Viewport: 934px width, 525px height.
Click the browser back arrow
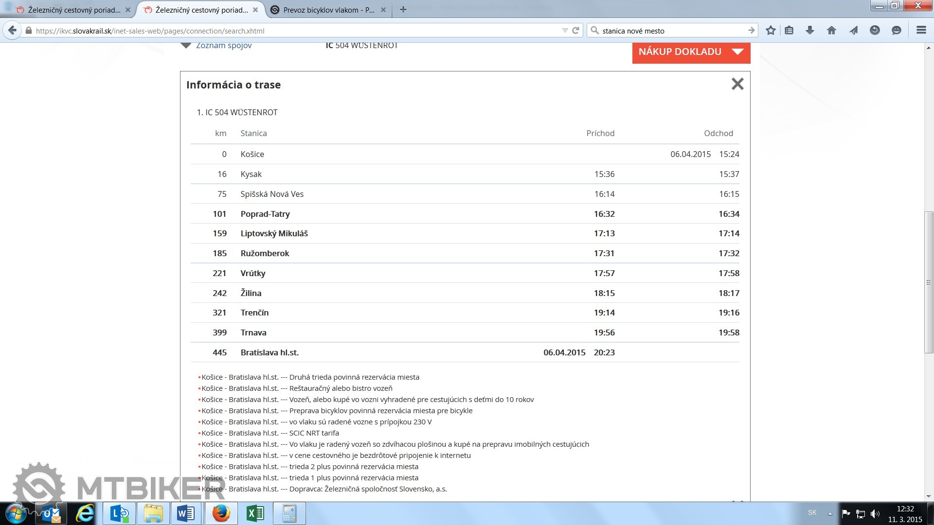click(13, 31)
